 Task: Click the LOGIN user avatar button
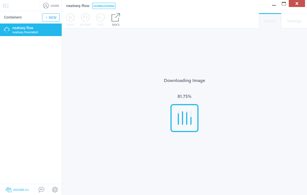(51, 6)
